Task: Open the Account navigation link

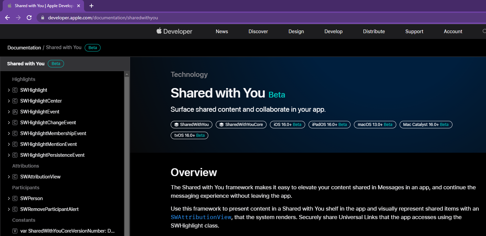Action: (x=453, y=31)
